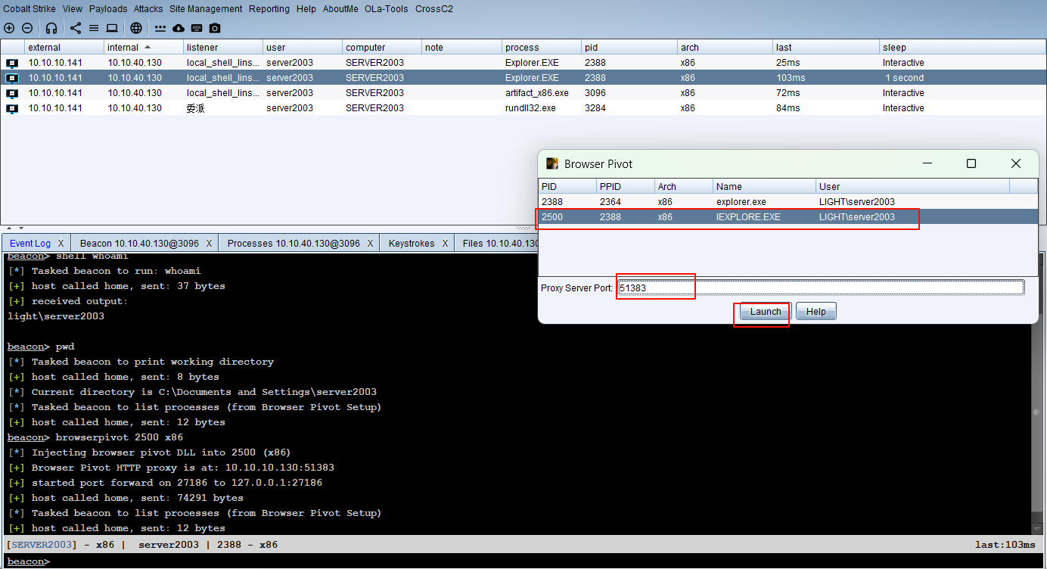Screen dimensions: 1047x569
Task: Expand top pane using down arrow splitter
Action: click(20, 228)
